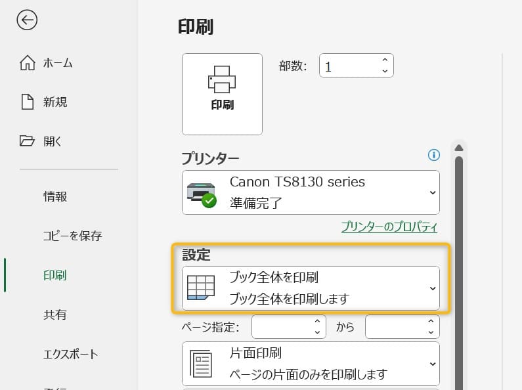Click the back arrow icon
Image resolution: width=522 pixels, height=390 pixels.
coord(27,20)
